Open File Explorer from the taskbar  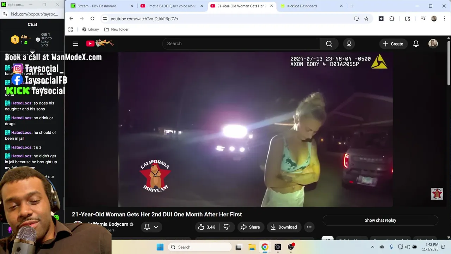[x=252, y=247]
